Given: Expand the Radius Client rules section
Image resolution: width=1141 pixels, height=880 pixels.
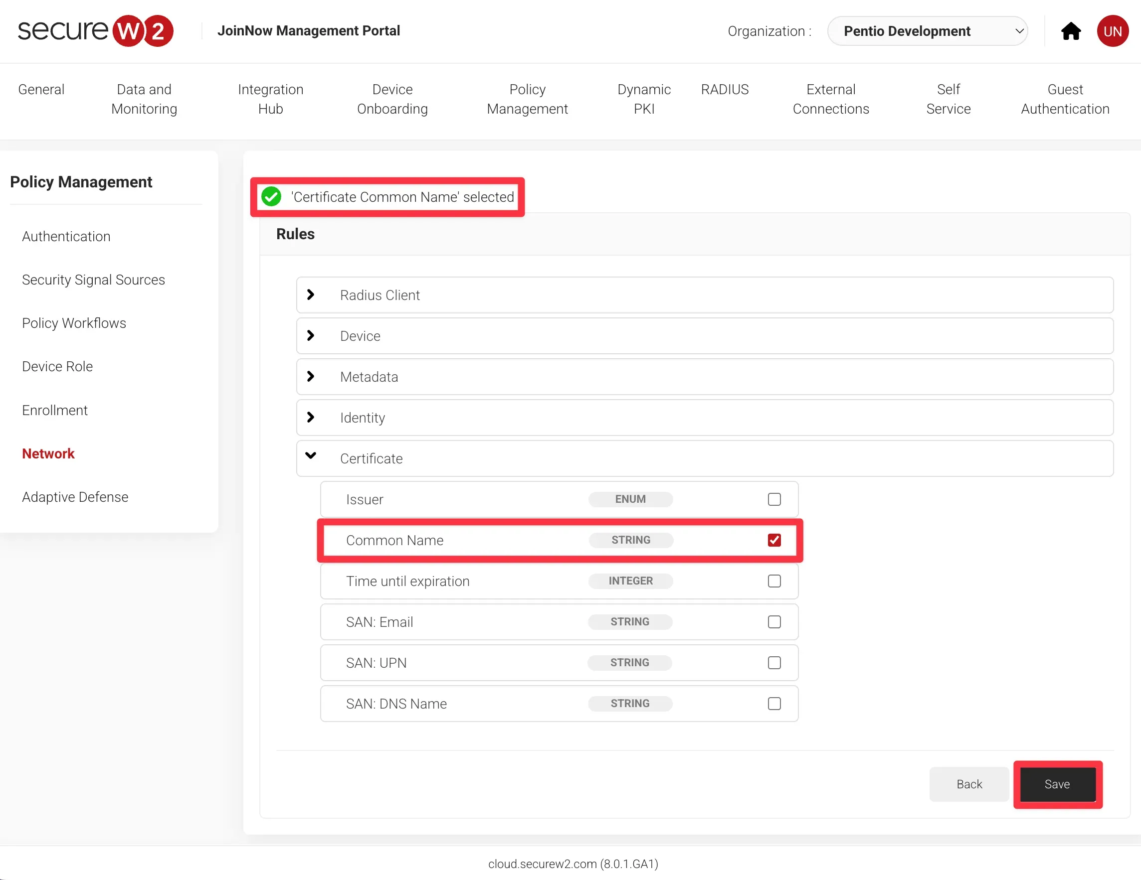Looking at the screenshot, I should (x=310, y=295).
